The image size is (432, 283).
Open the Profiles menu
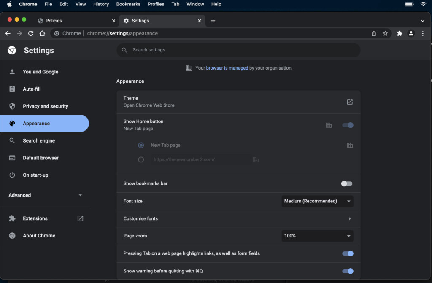click(156, 4)
